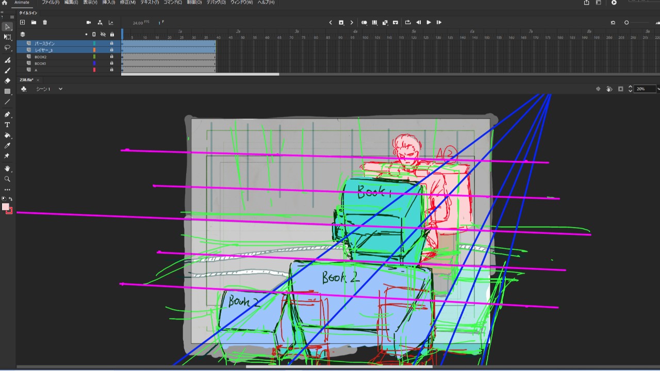
Task: Delete layer with trash icon
Action: 45,23
